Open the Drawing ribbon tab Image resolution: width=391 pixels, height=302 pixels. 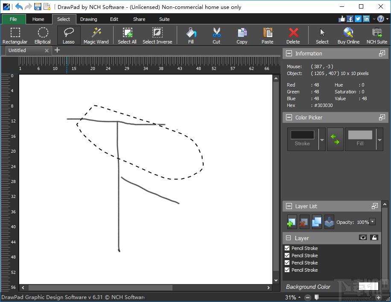point(88,19)
